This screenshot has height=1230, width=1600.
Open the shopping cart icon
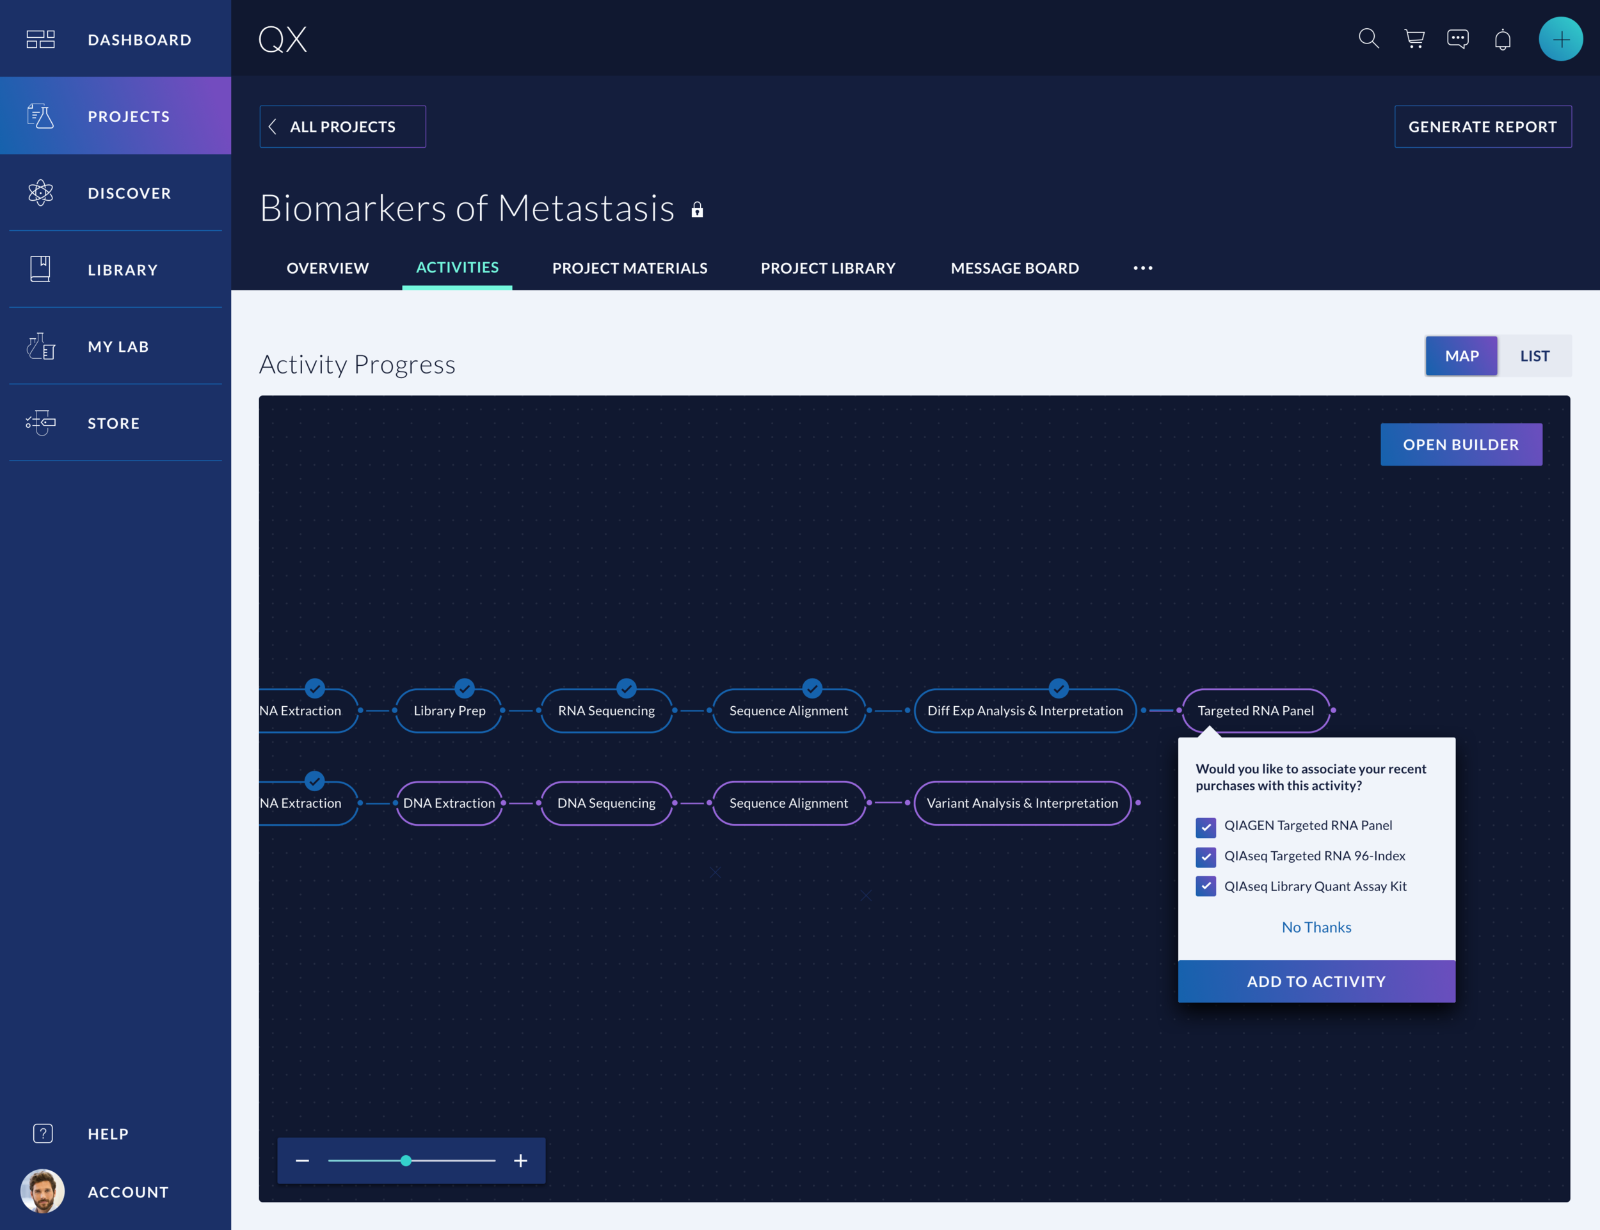[x=1414, y=39]
